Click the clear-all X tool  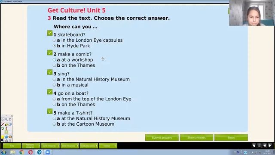tap(2, 140)
